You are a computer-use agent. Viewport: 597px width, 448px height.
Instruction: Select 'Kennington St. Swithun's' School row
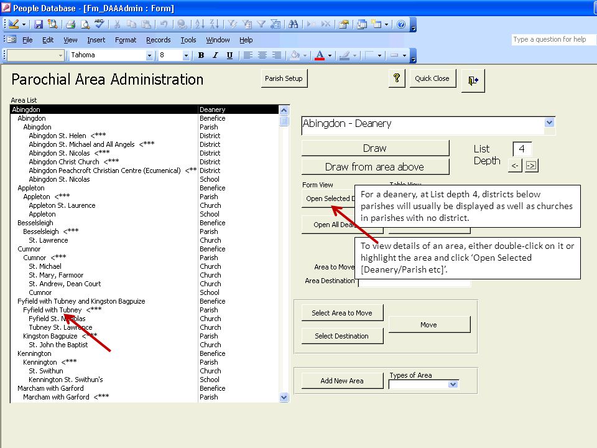click(144, 380)
